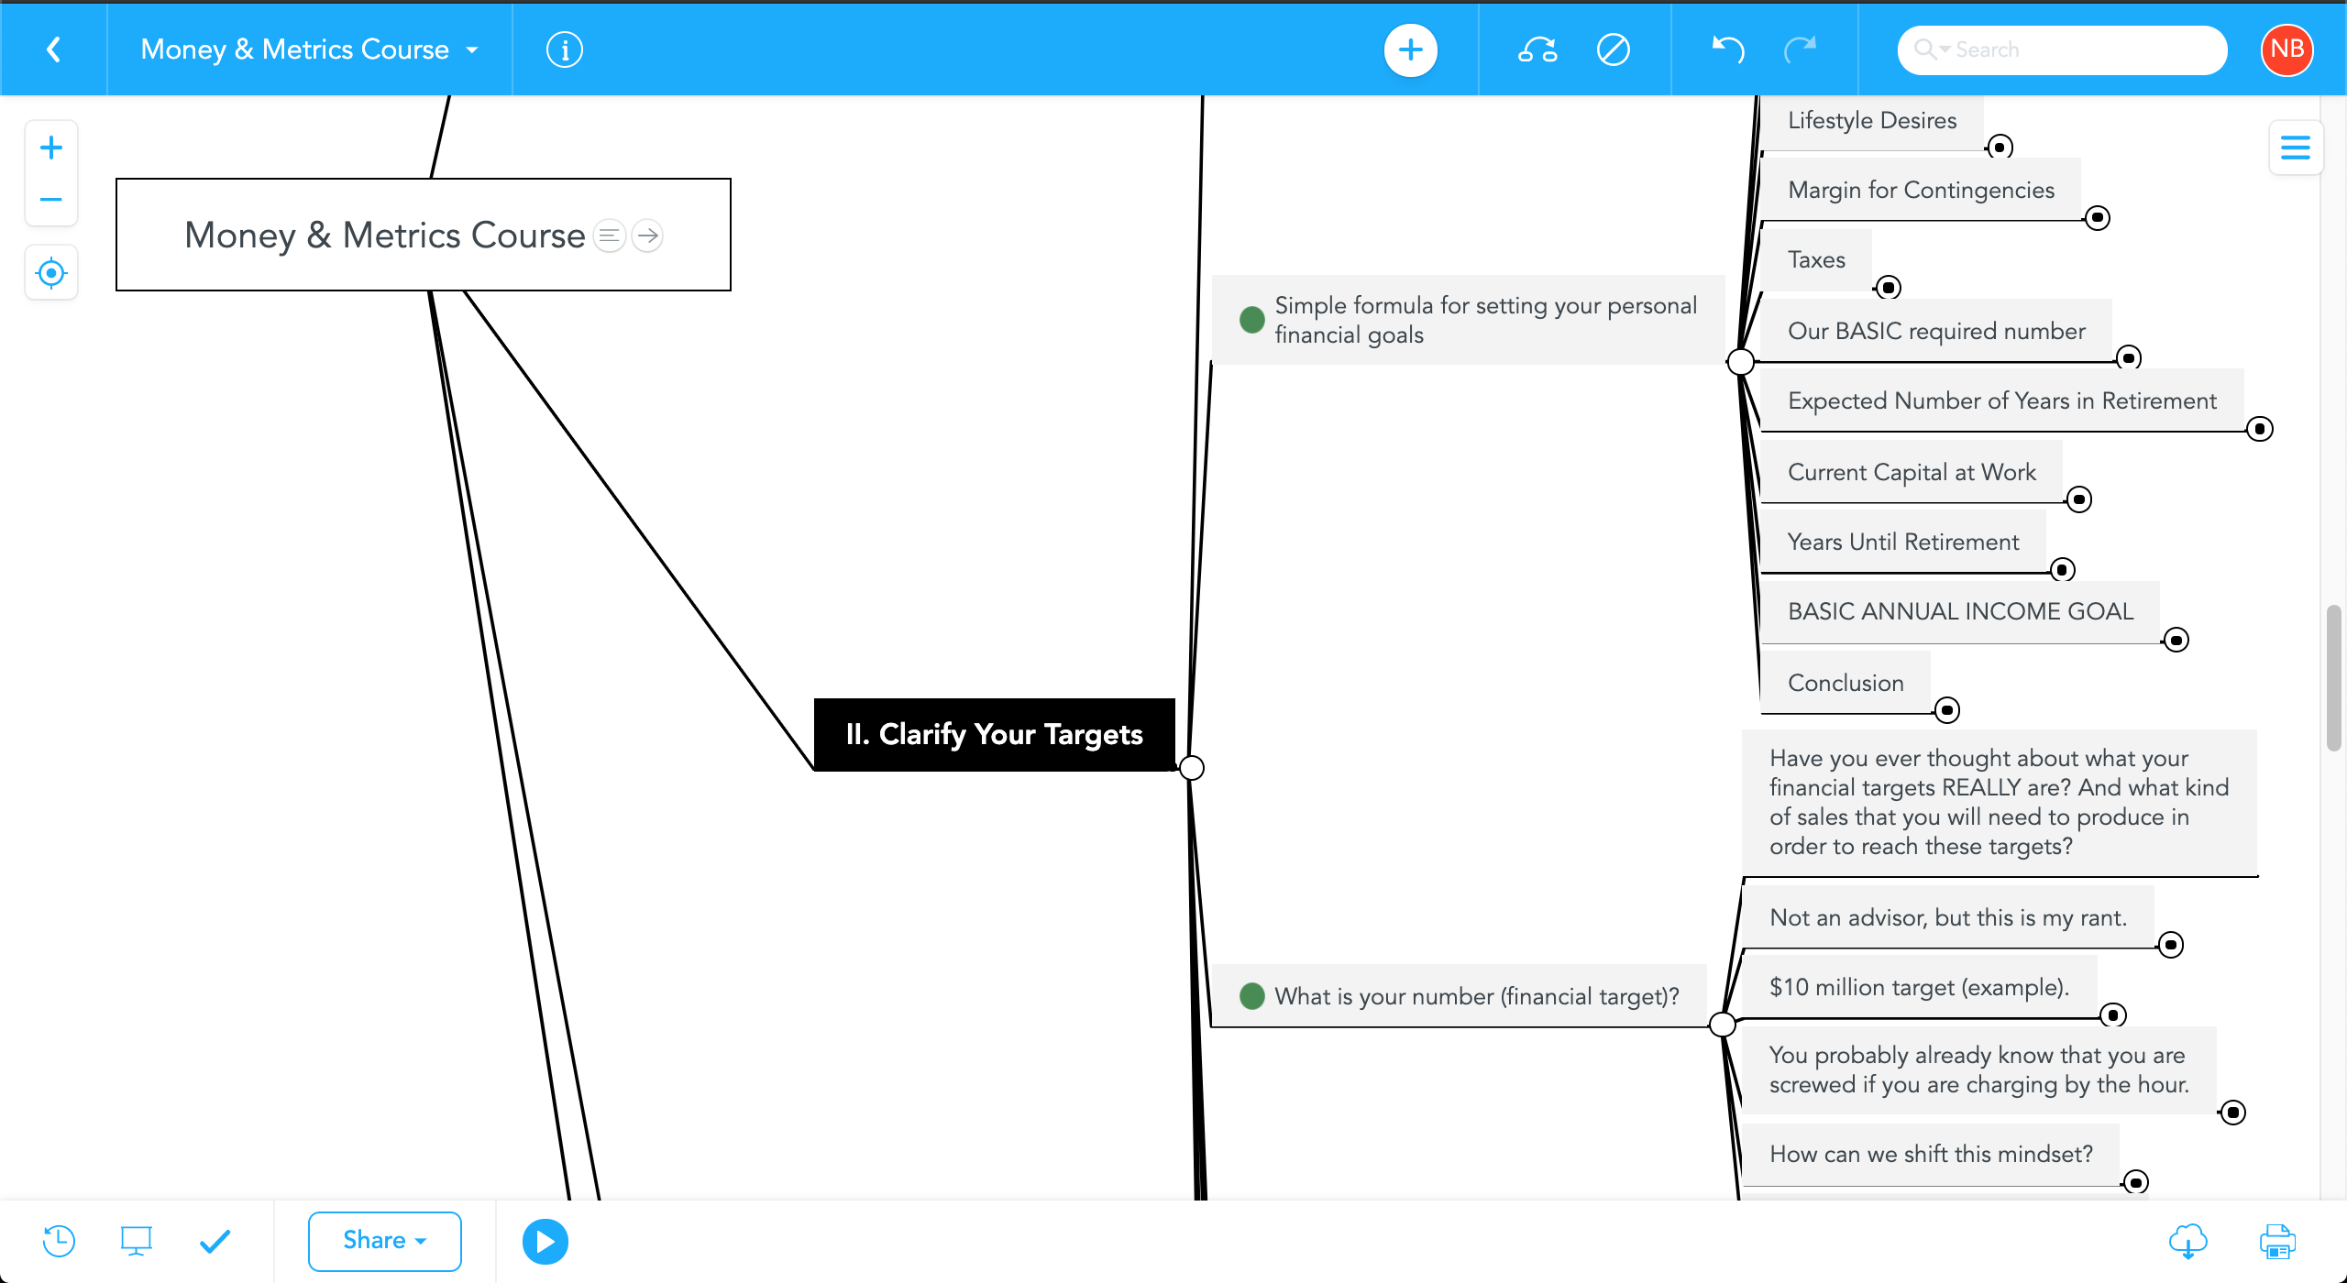
Task: Click the green dot on financial target node
Action: [x=1251, y=996]
